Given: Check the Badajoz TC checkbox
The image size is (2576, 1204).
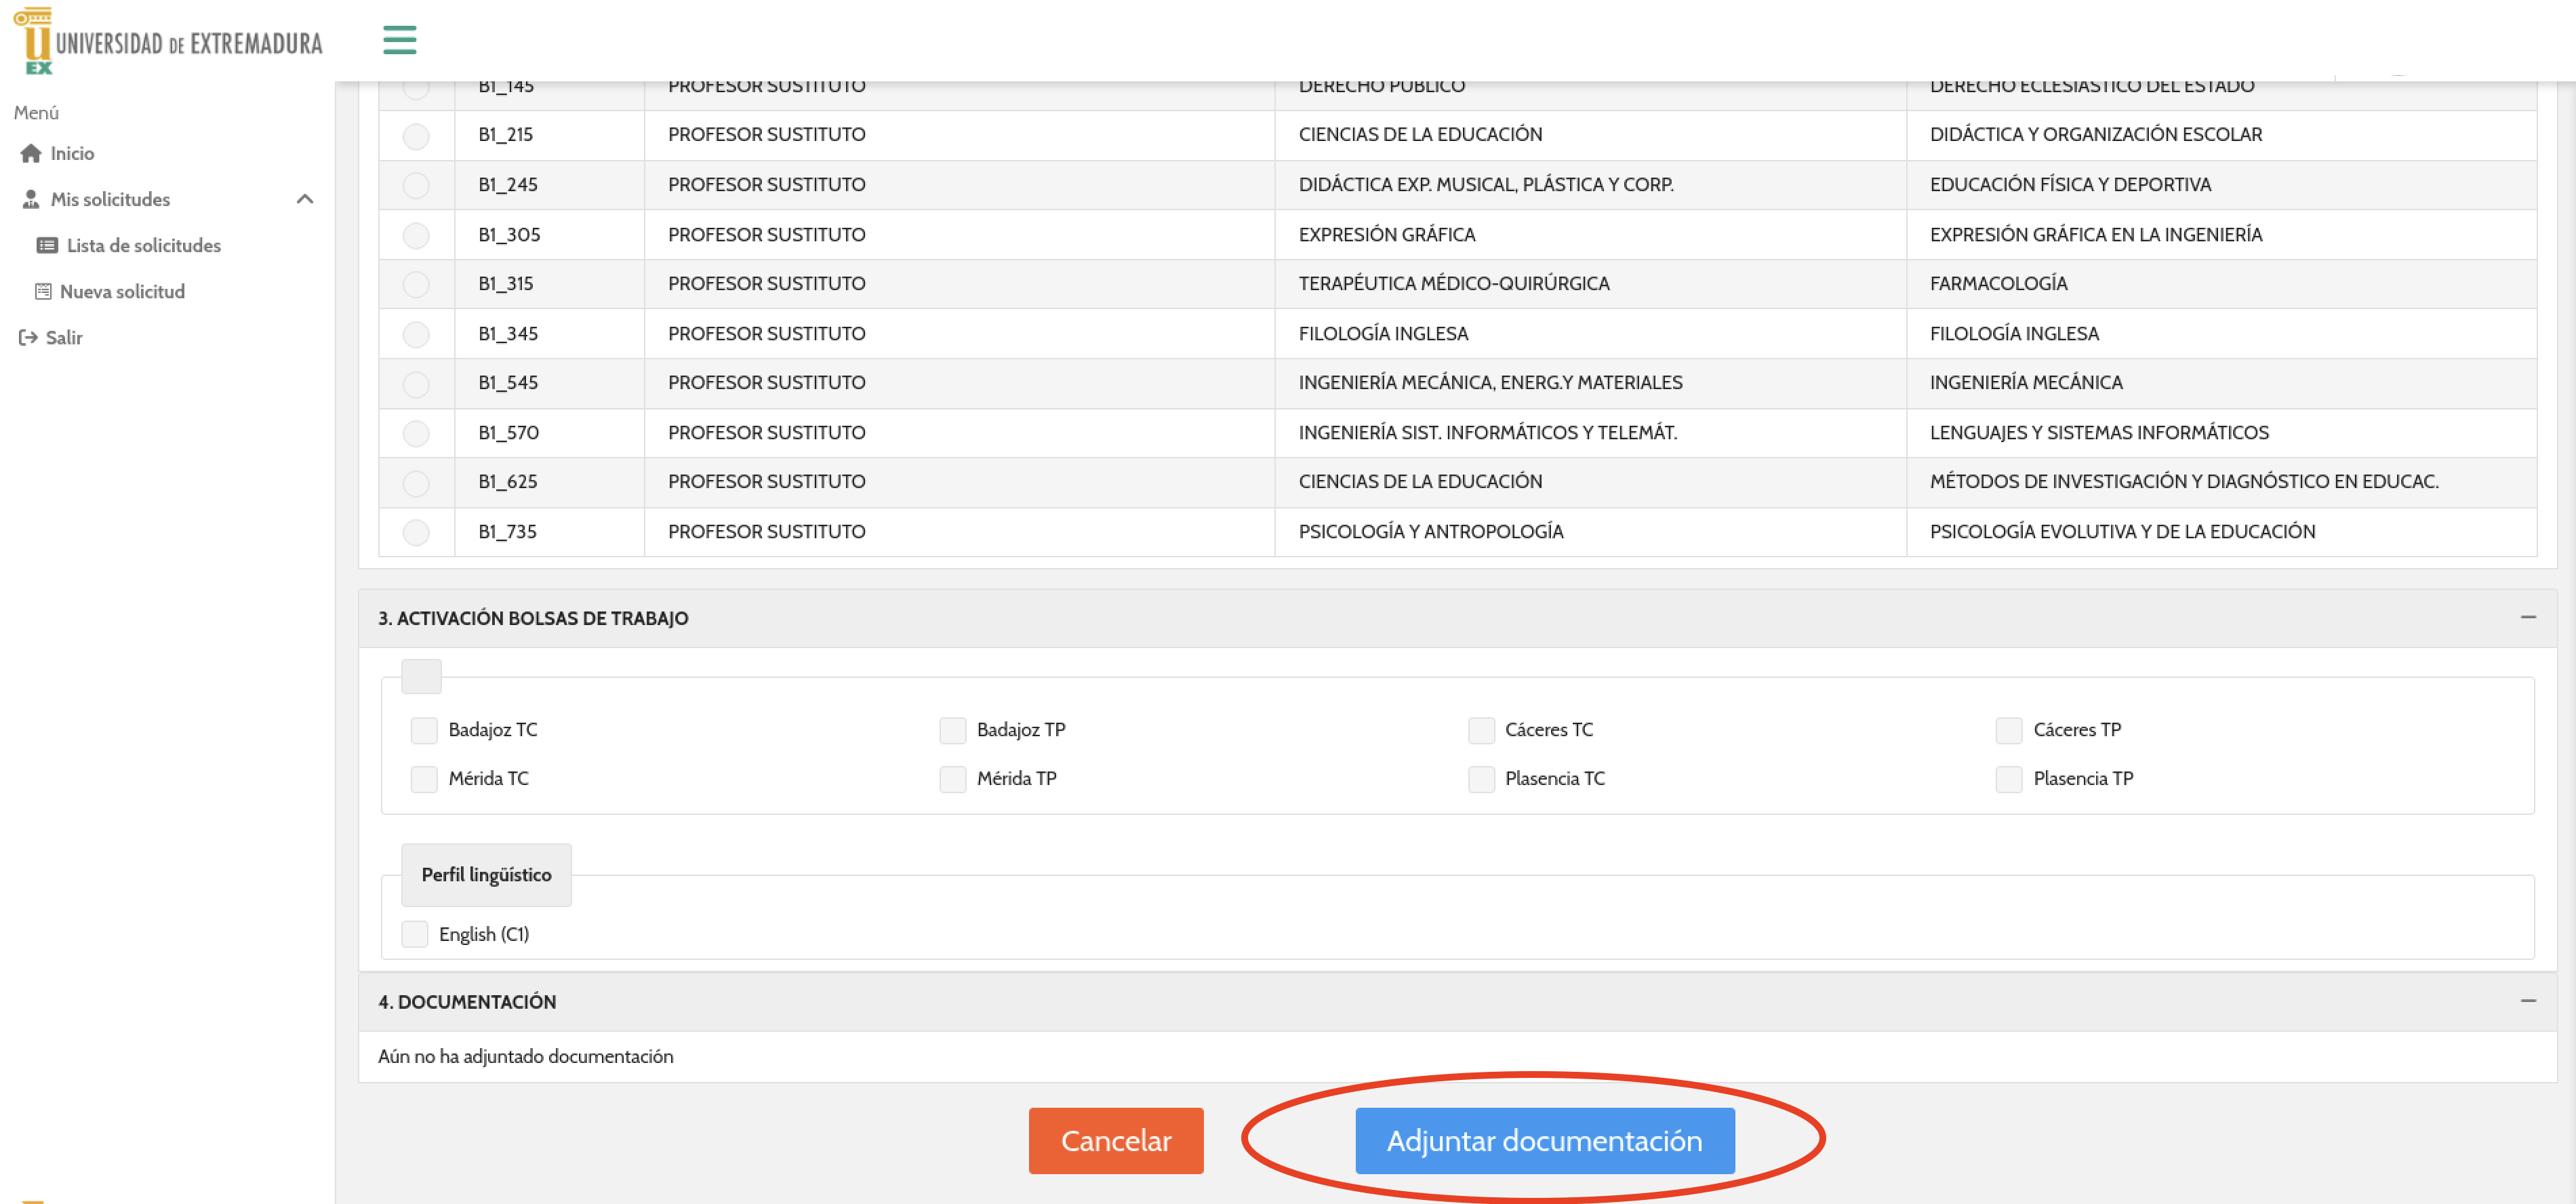Looking at the screenshot, I should click(x=424, y=730).
